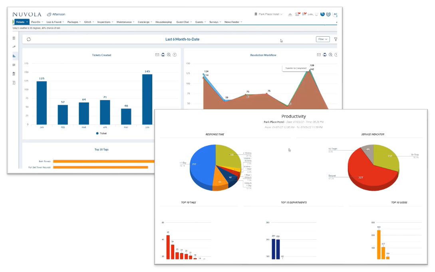Expand the Packages menu
This screenshot has height=272, width=435.
[74, 22]
